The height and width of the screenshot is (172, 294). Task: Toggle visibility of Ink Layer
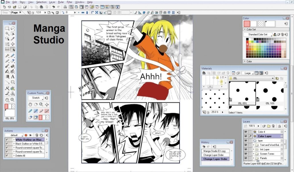coord(245,149)
